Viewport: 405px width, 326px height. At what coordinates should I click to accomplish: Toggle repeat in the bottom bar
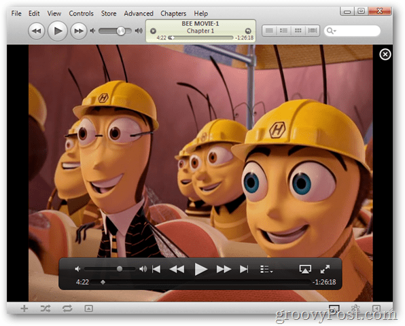point(67,308)
